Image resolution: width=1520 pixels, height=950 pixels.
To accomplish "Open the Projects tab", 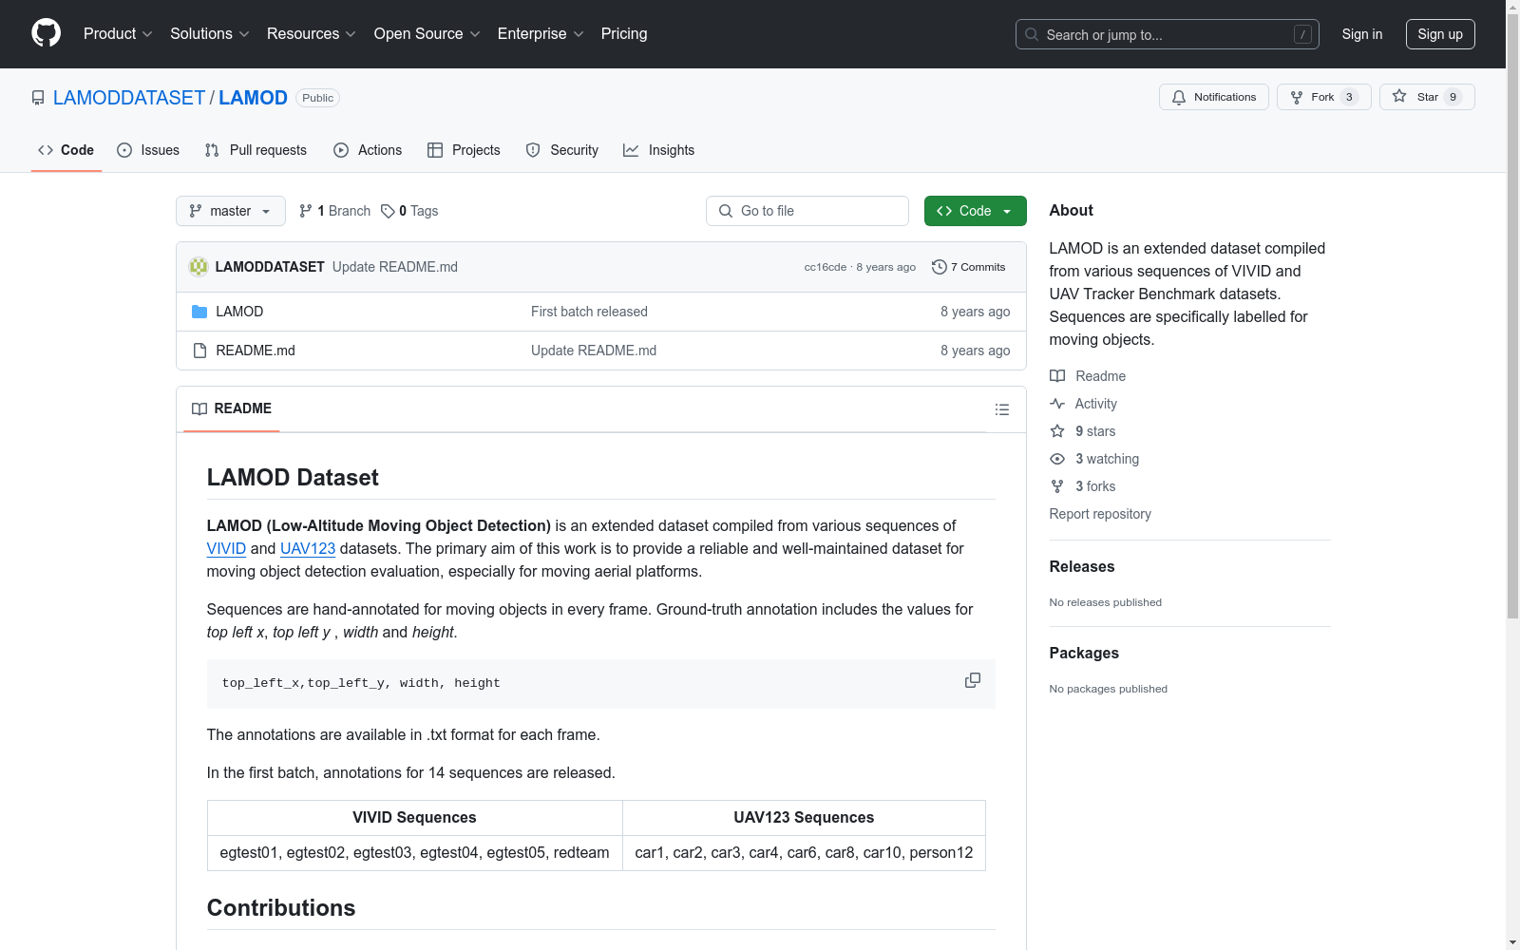I will [464, 150].
